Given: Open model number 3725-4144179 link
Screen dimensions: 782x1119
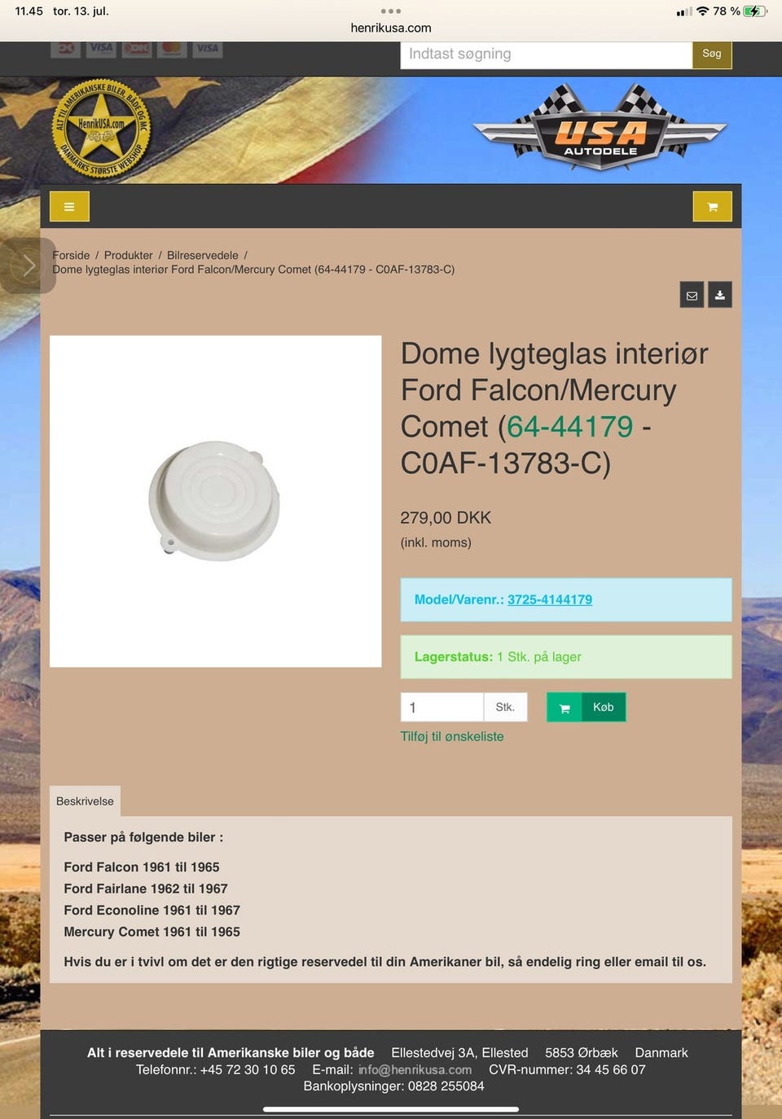Looking at the screenshot, I should [550, 599].
